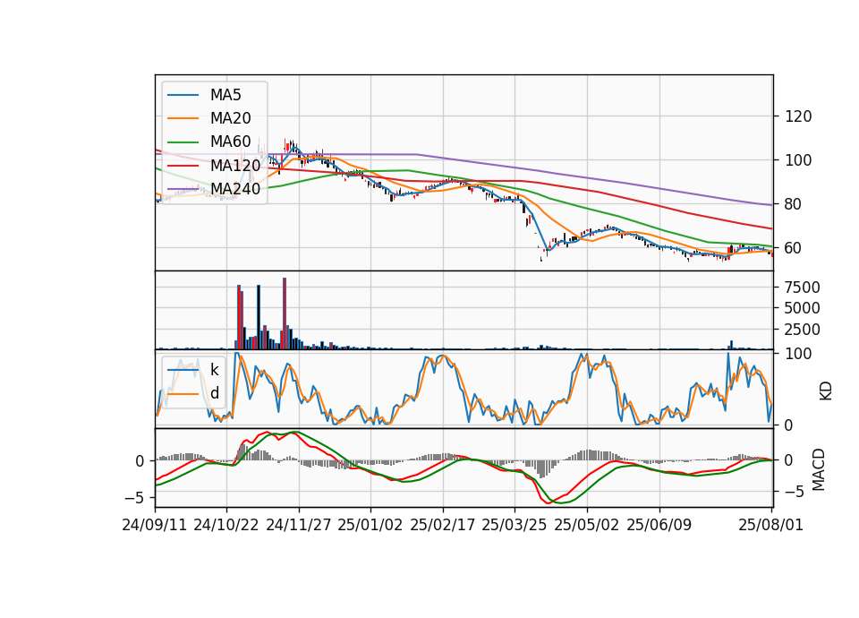The height and width of the screenshot is (618, 859).
Task: Click the 7500 volume axis label
Action: (803, 288)
